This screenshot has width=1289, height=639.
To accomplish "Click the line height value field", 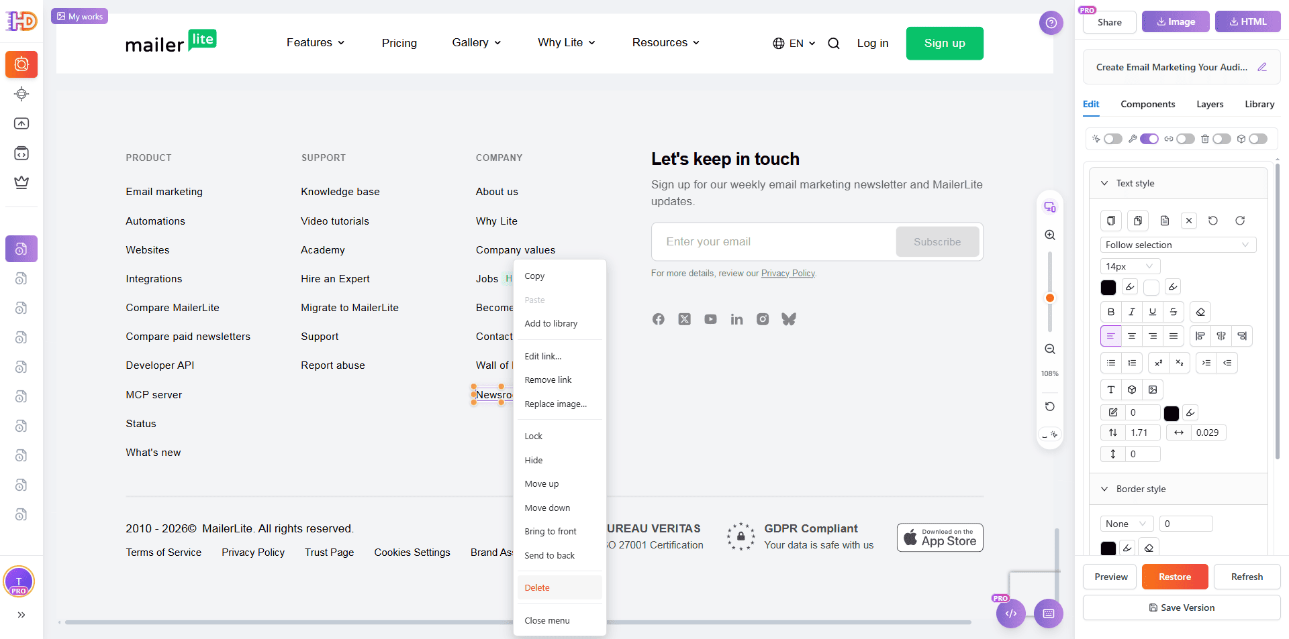I will click(1143, 432).
